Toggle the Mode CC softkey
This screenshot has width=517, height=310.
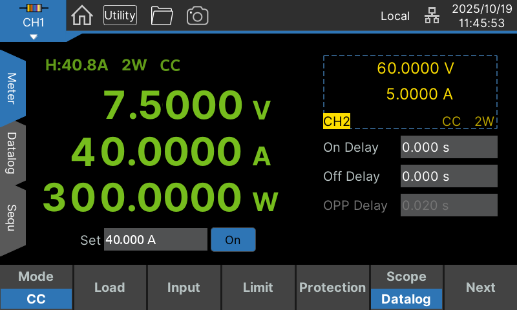[36, 287]
